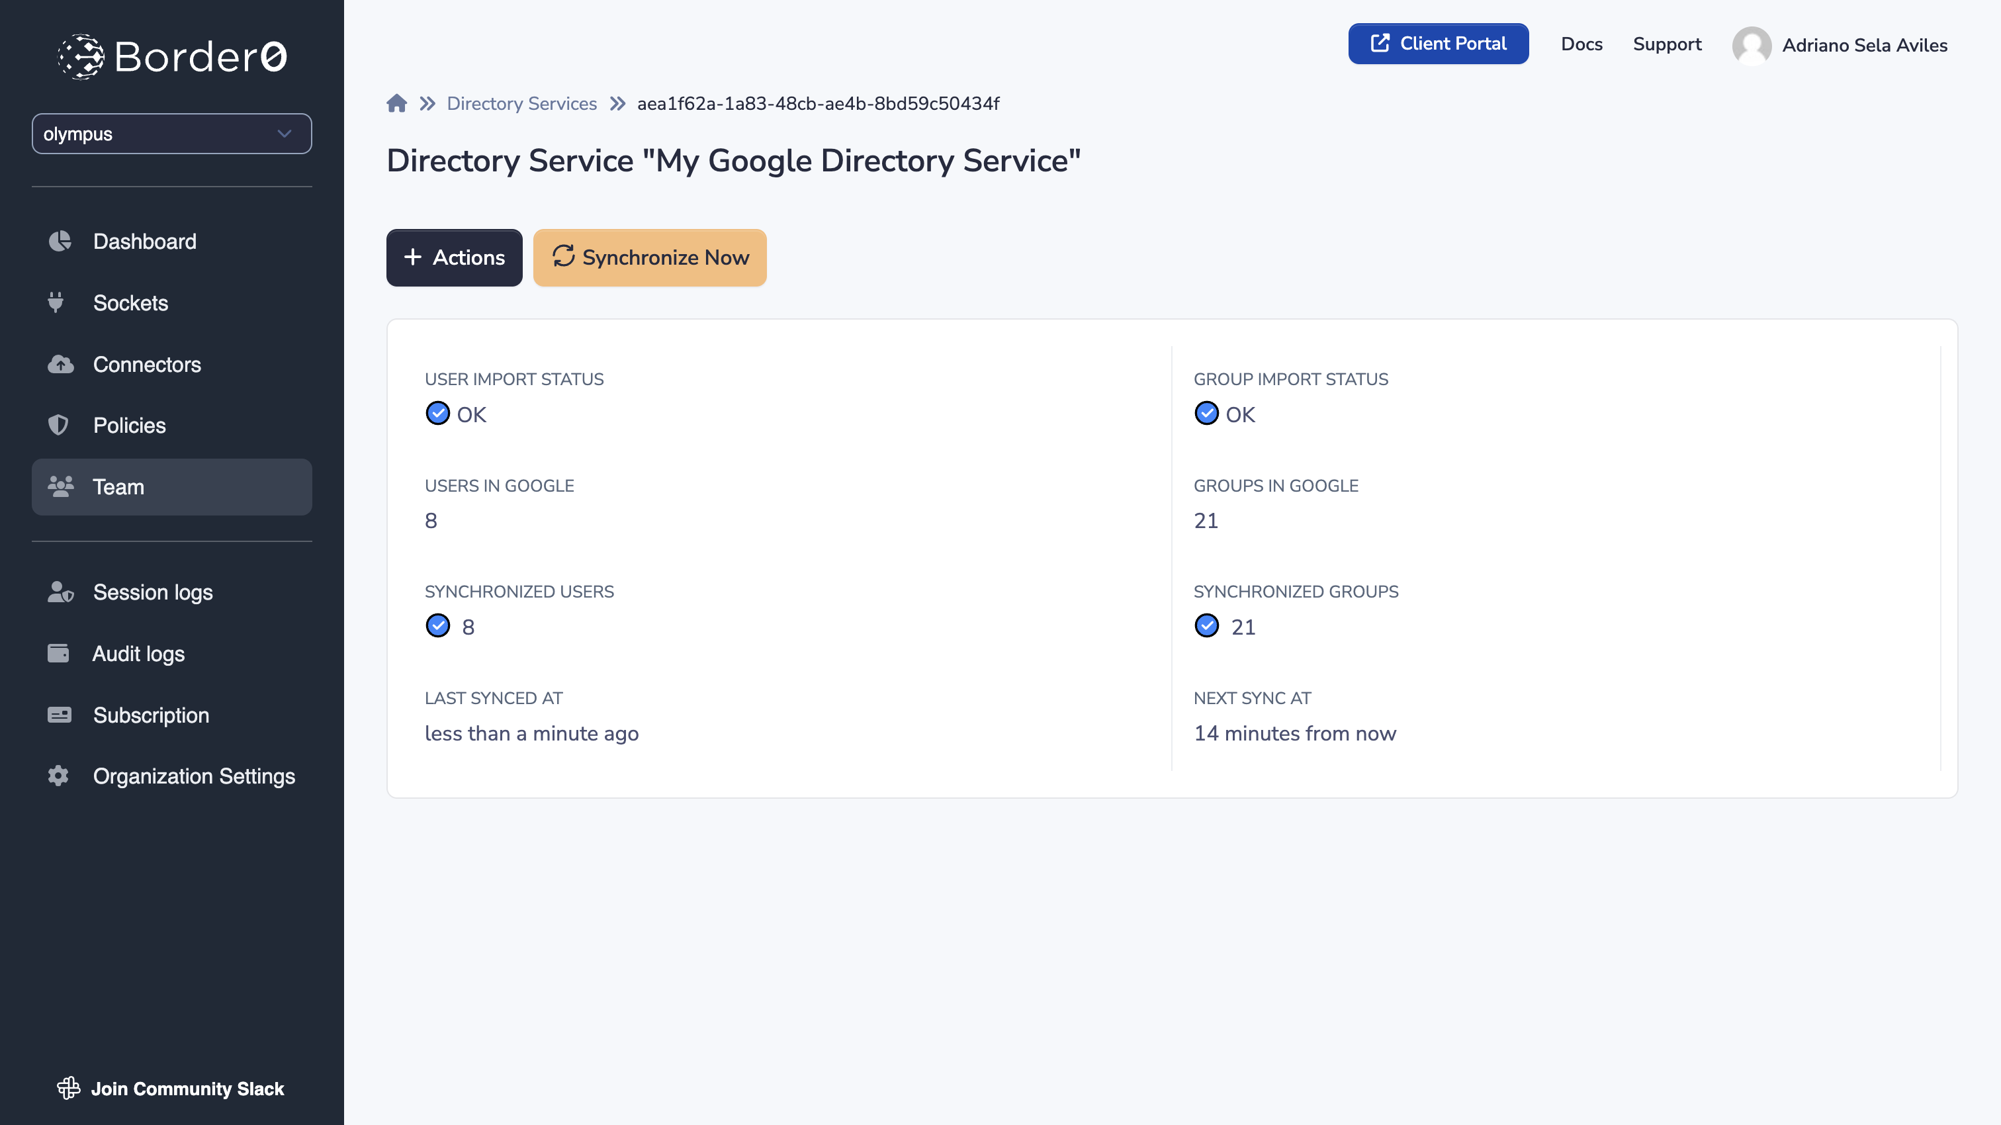Click the Border0 logo

point(171,56)
